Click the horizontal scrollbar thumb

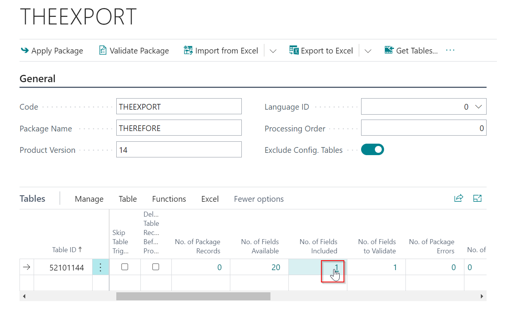(193, 296)
